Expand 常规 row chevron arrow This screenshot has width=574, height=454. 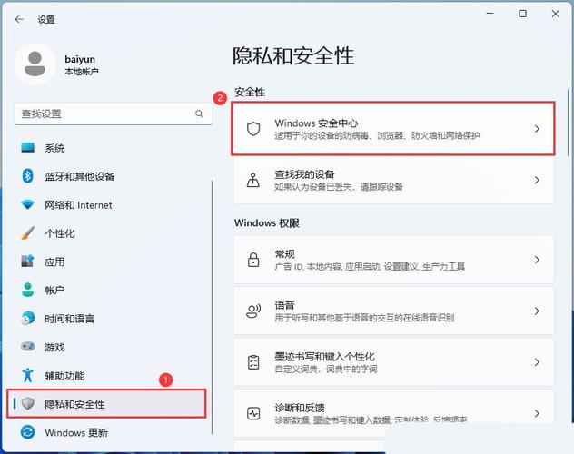click(537, 260)
